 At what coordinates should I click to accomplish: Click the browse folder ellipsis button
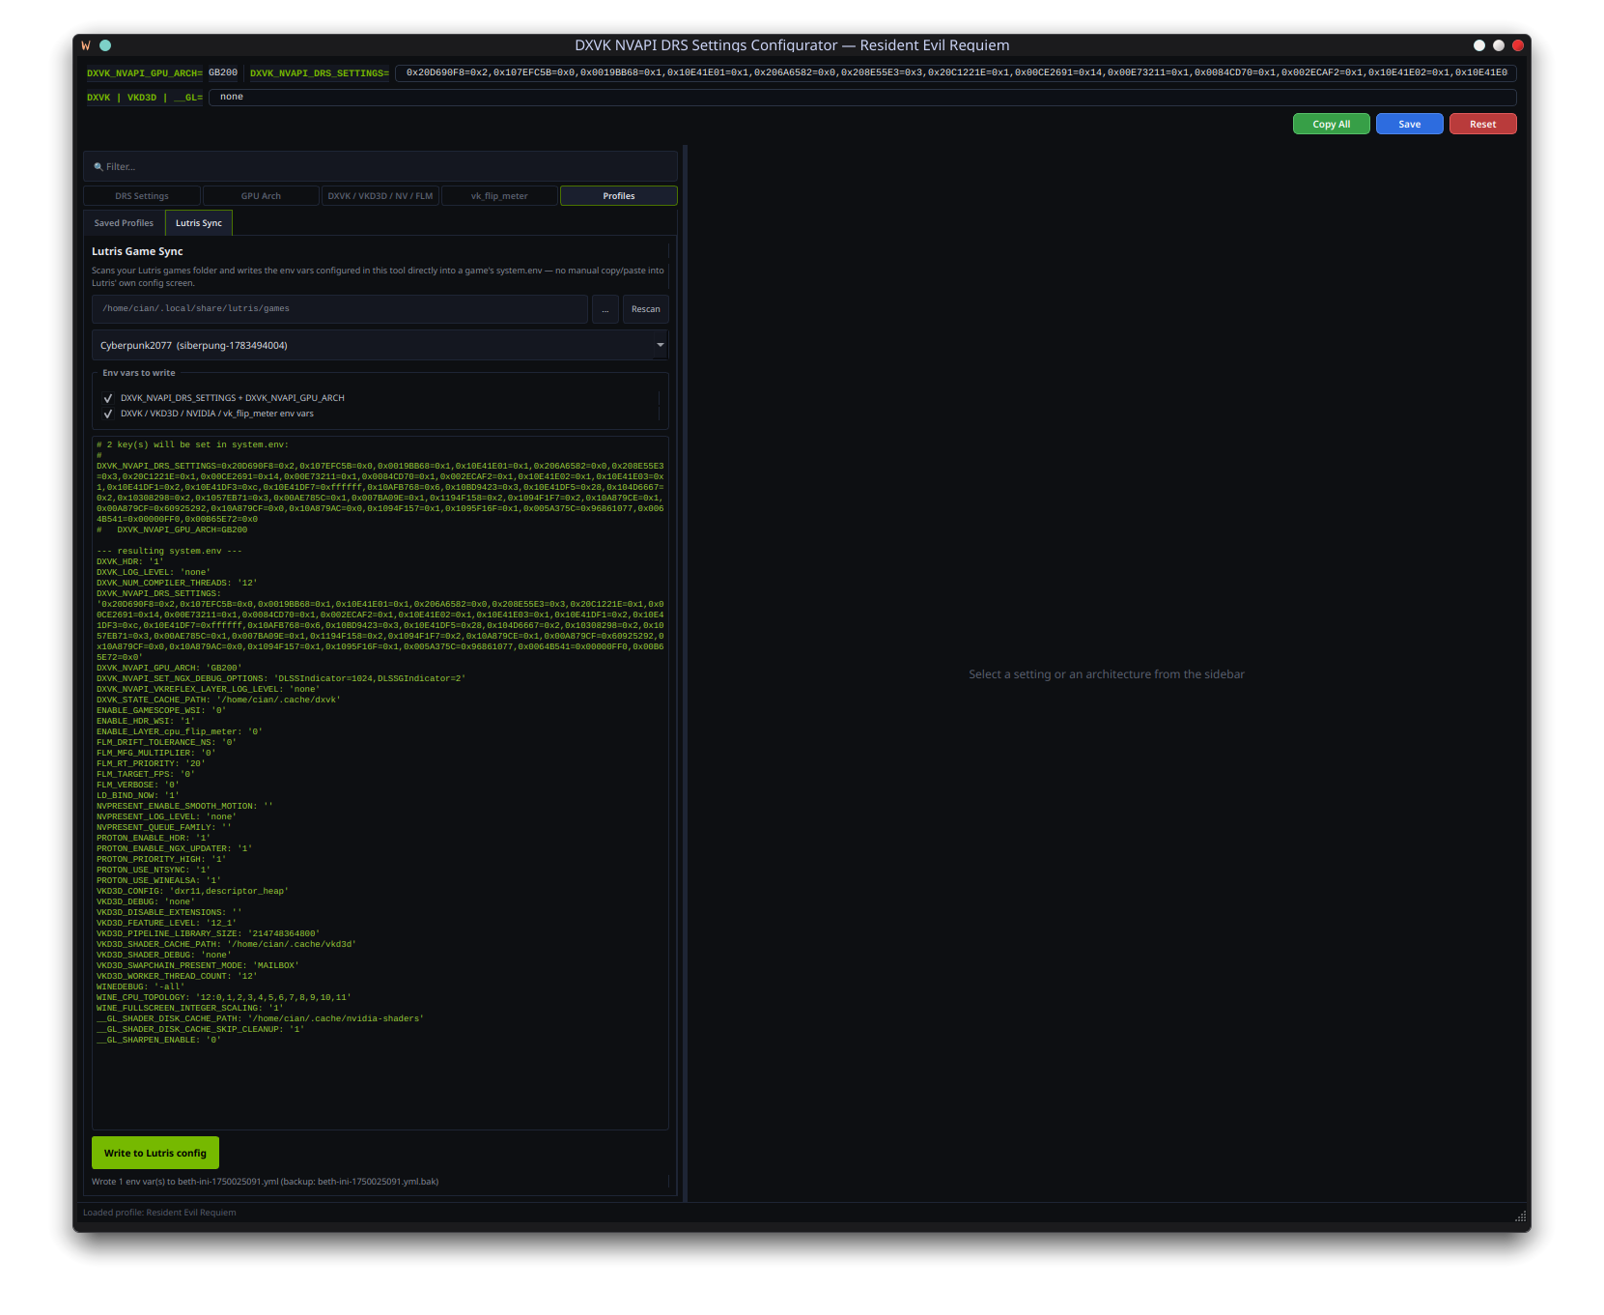[605, 309]
